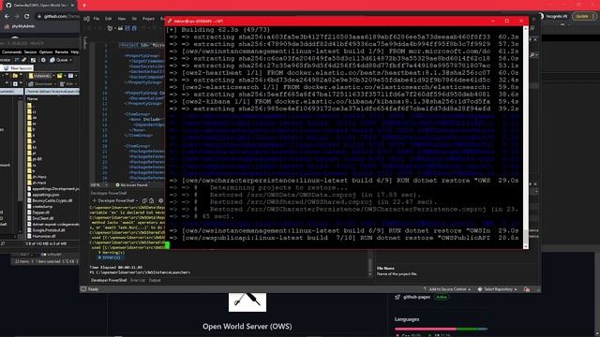Click the WinSCP Download button
This screenshot has height=337, width=600.
40,83
